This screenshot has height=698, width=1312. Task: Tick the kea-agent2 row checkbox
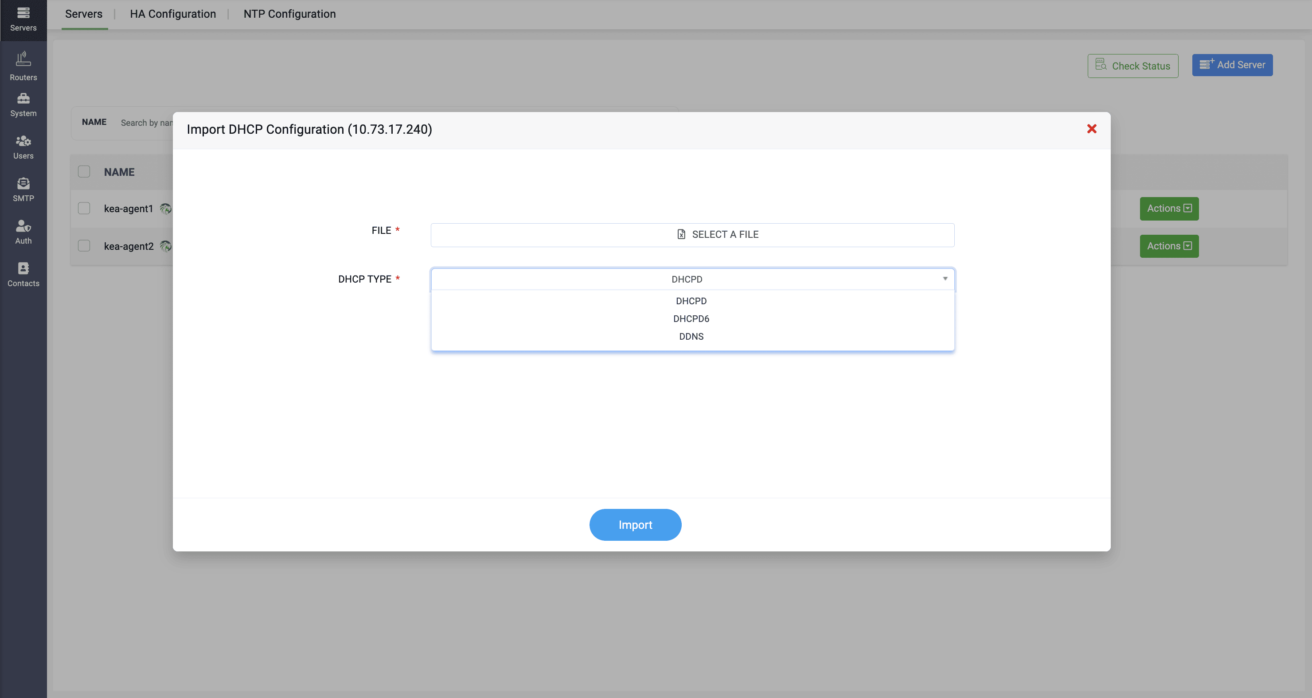[x=84, y=246]
